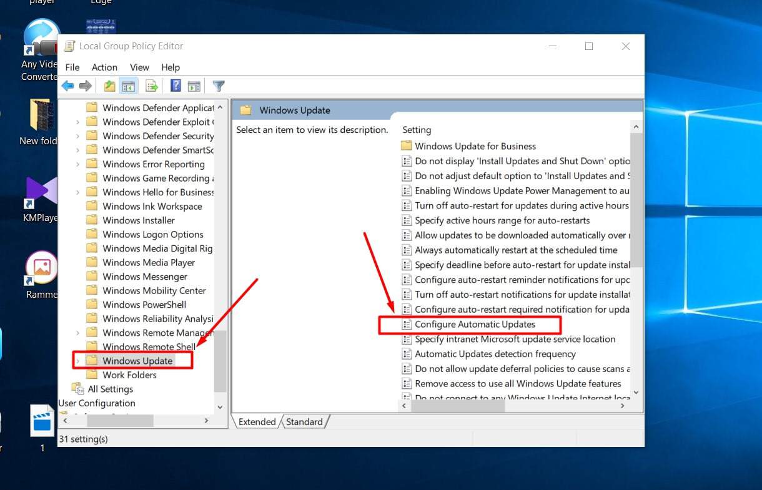
Task: Click All Settings icon in tree
Action: click(x=77, y=389)
